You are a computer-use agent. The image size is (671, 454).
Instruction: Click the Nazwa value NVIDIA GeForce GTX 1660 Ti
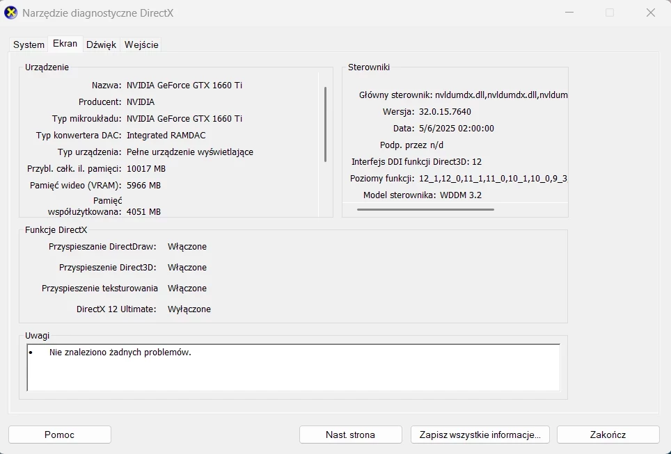[x=184, y=85]
